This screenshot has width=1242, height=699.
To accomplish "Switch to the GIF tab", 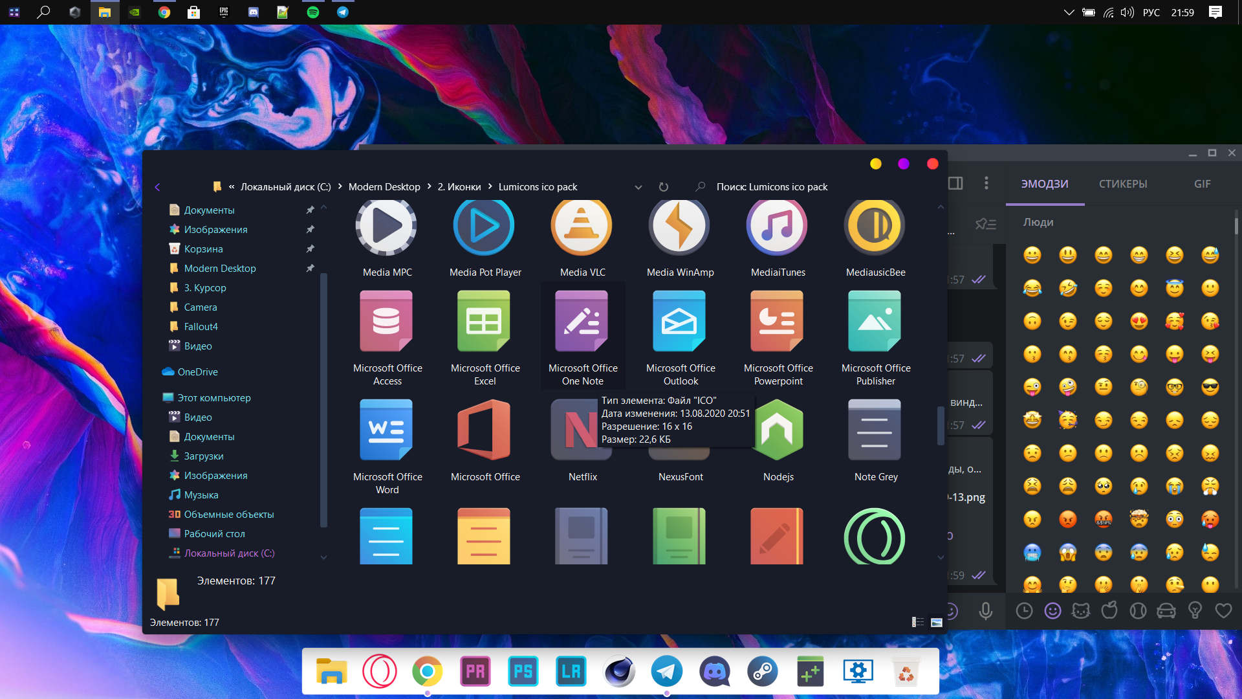I will point(1202,184).
